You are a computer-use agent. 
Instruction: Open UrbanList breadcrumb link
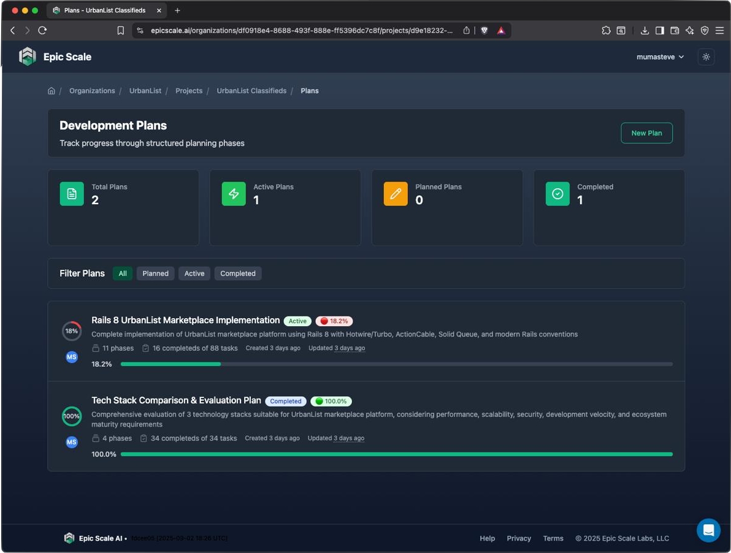[145, 91]
